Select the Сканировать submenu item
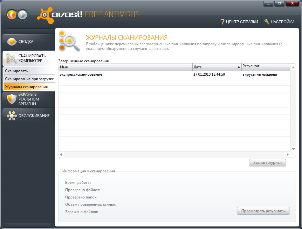The width and height of the screenshot is (302, 229). [29, 71]
